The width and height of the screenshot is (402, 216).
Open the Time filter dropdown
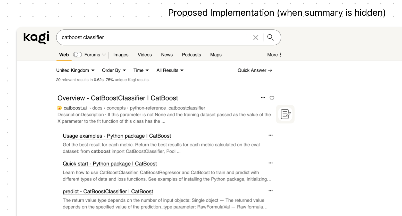point(141,70)
